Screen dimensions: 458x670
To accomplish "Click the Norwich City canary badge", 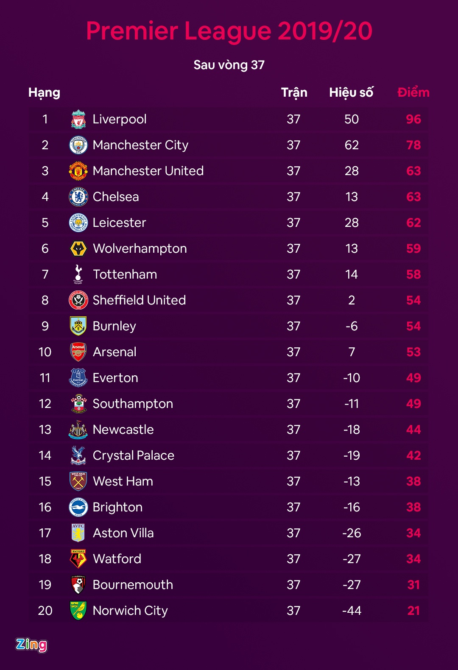I will 78,611.
